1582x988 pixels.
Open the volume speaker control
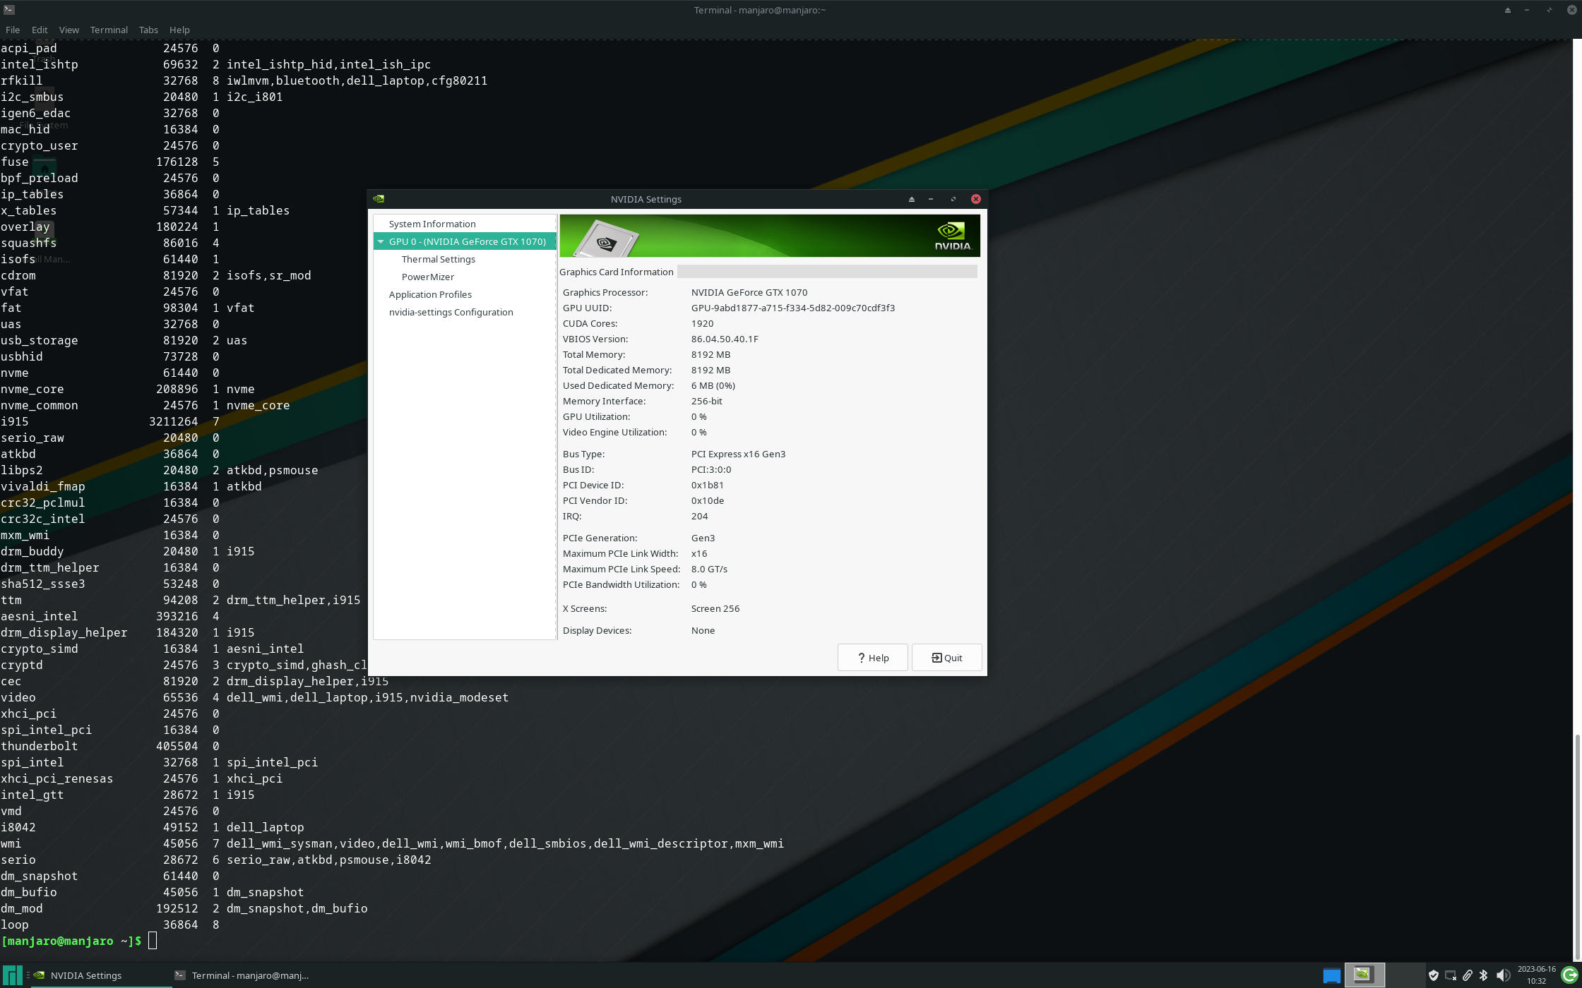coord(1503,975)
